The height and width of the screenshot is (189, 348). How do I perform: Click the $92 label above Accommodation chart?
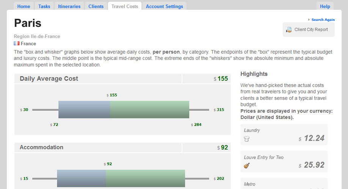(108, 164)
